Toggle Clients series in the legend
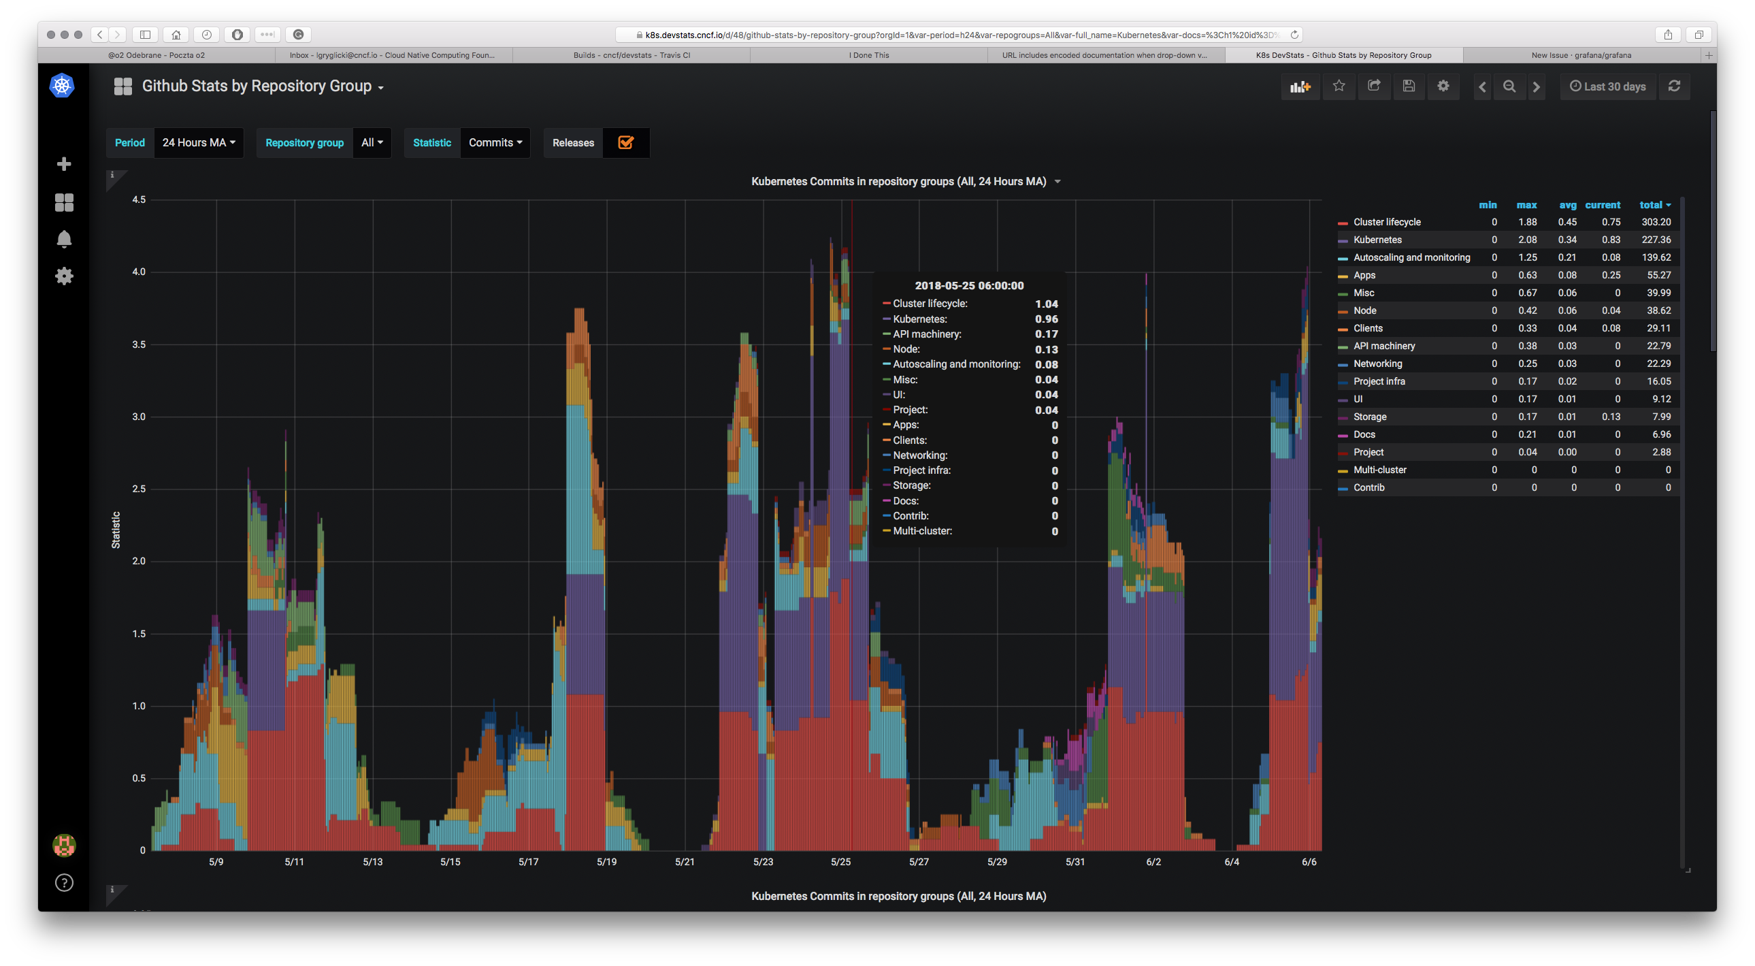Screen dimensions: 1755x966 pos(1367,329)
